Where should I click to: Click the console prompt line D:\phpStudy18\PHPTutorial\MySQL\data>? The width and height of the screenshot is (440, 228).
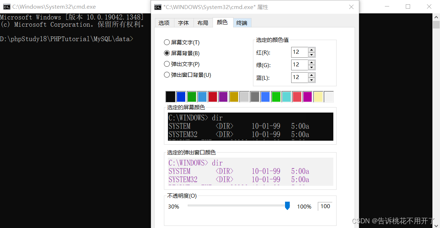[x=67, y=39]
